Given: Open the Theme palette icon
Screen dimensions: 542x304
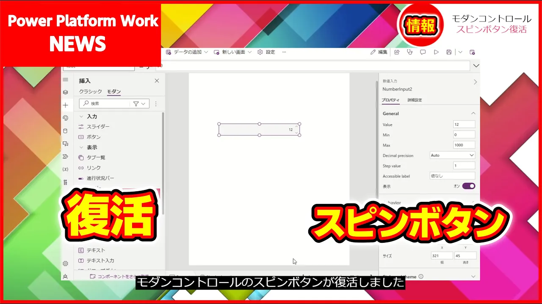Looking at the screenshot, I should (x=65, y=118).
